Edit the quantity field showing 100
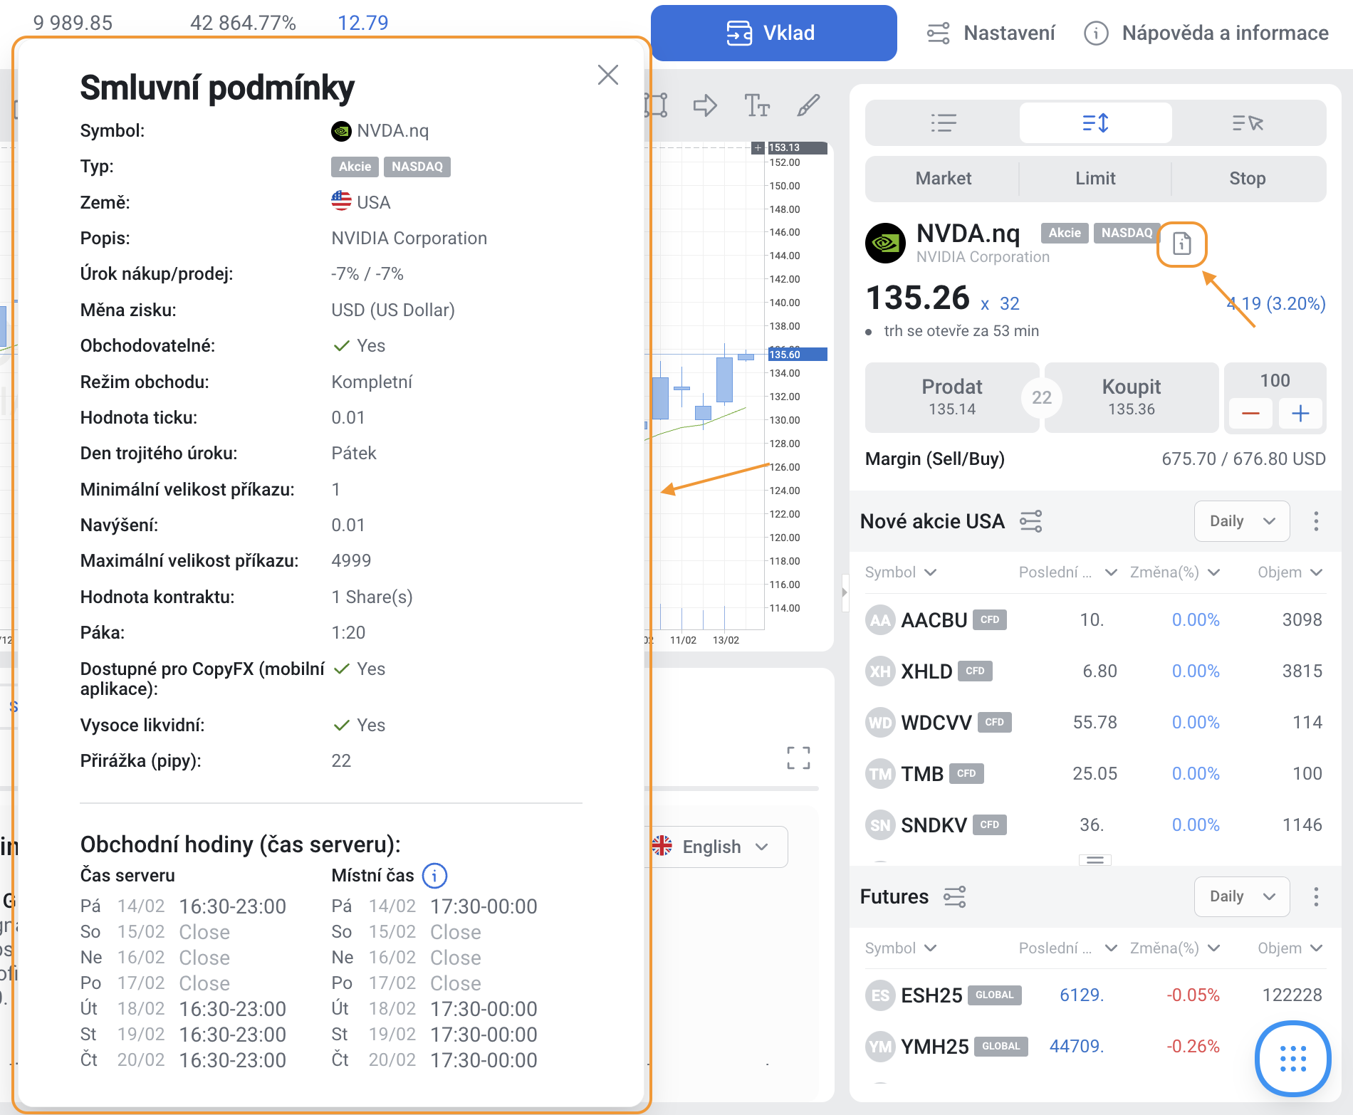The width and height of the screenshot is (1353, 1115). pyautogui.click(x=1275, y=380)
